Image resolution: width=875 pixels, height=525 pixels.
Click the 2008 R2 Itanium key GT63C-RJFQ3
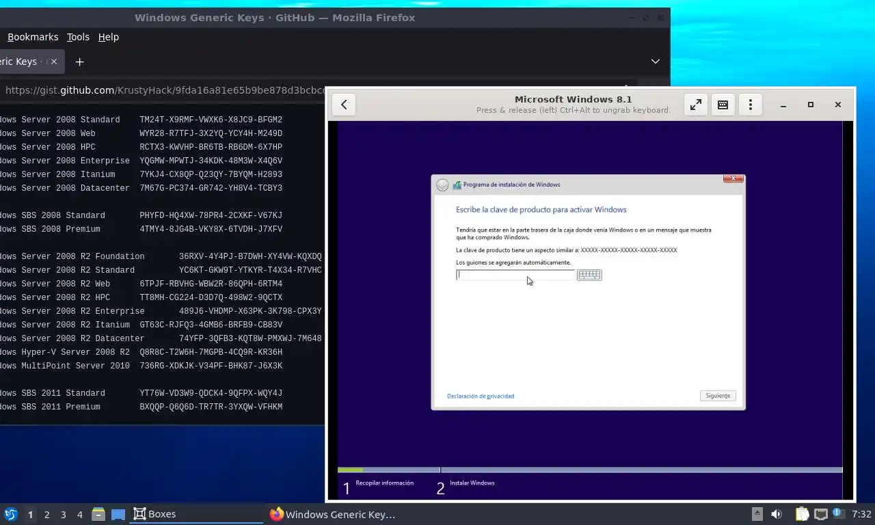(211, 325)
